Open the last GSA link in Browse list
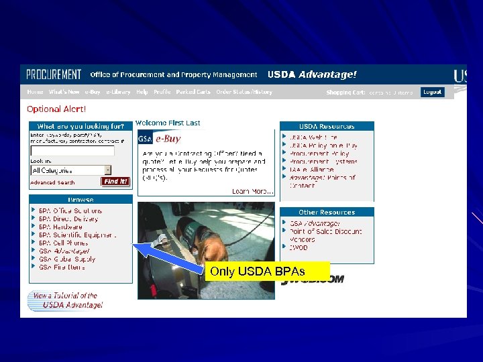The image size is (483, 362). pyautogui.click(x=62, y=267)
